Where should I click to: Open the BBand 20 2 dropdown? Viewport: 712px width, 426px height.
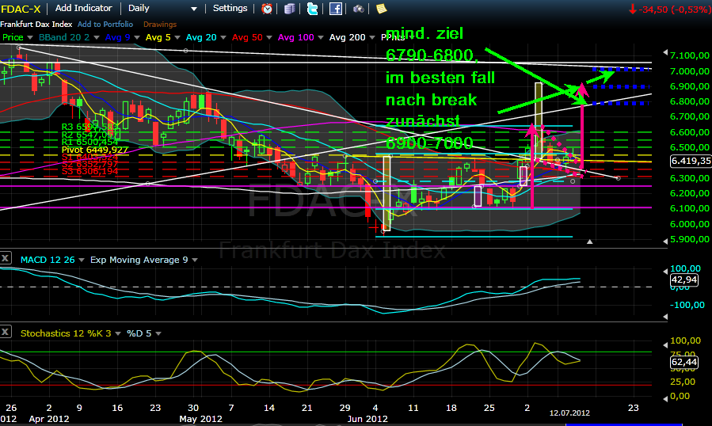tap(97, 37)
